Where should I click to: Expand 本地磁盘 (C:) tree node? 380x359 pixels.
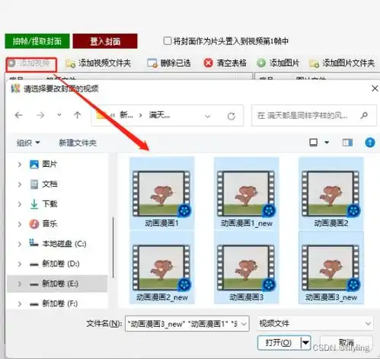[20, 244]
